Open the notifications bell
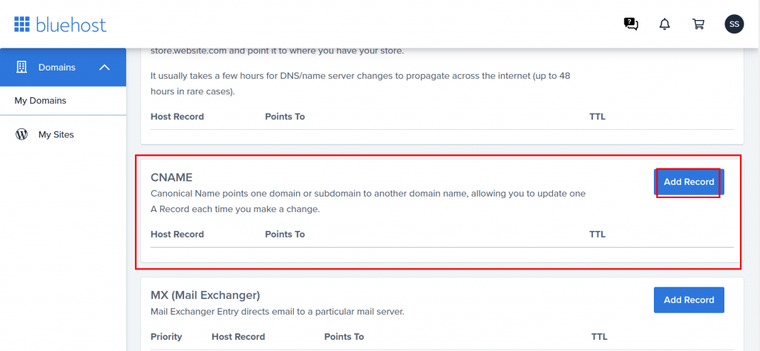The image size is (760, 351). point(664,24)
